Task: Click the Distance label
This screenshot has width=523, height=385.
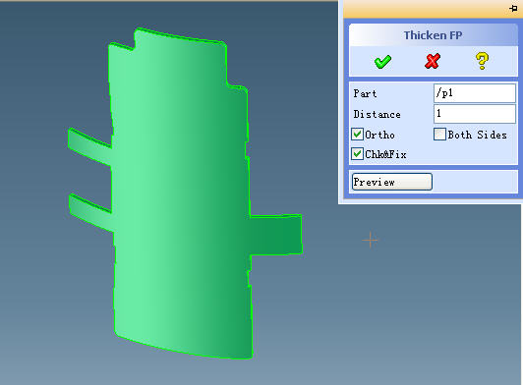Action: 377,114
